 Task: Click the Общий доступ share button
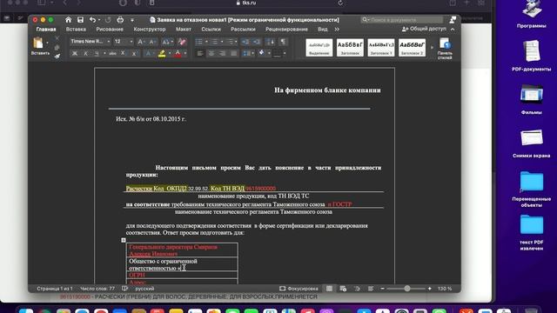click(424, 29)
